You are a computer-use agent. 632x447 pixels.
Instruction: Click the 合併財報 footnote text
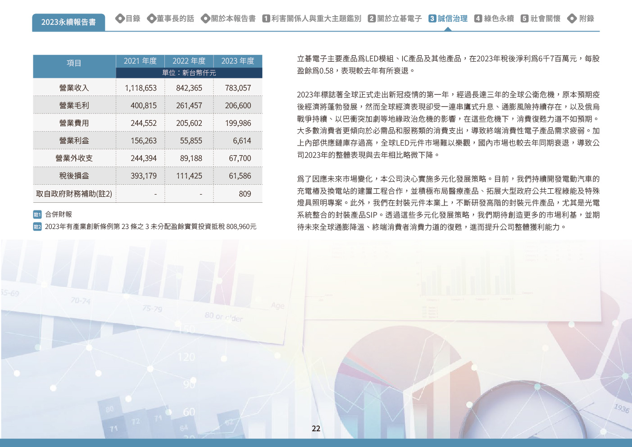pos(59,214)
